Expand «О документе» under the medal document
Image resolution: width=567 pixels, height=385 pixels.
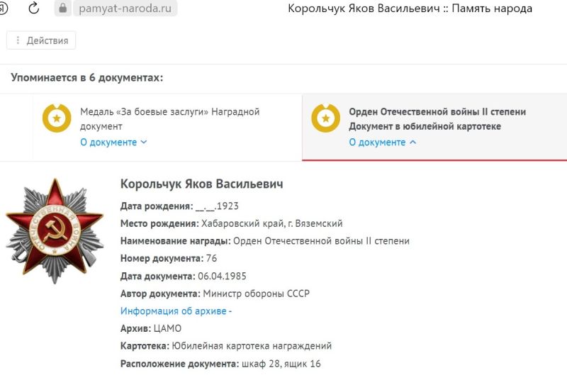pyautogui.click(x=113, y=143)
